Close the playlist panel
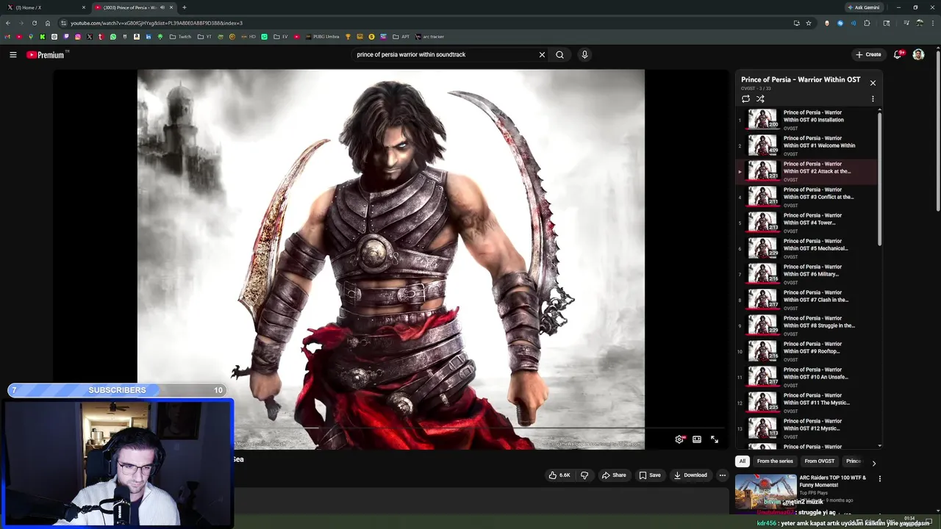The width and height of the screenshot is (941, 529). click(x=873, y=83)
